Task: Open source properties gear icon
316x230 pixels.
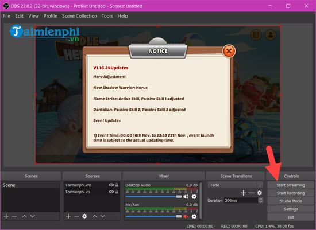Action: click(84, 216)
